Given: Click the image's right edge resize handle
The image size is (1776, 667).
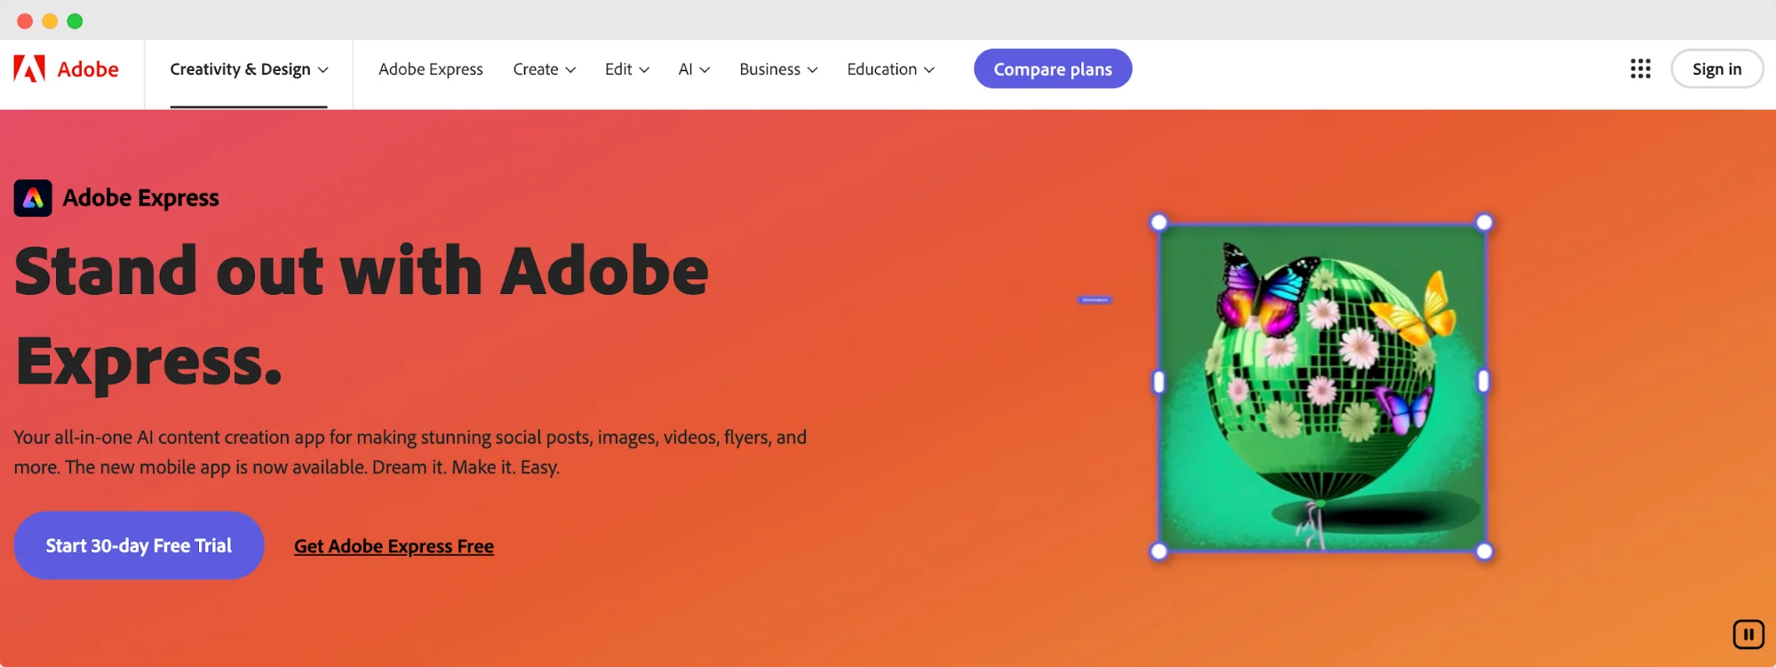Looking at the screenshot, I should pyautogui.click(x=1483, y=382).
